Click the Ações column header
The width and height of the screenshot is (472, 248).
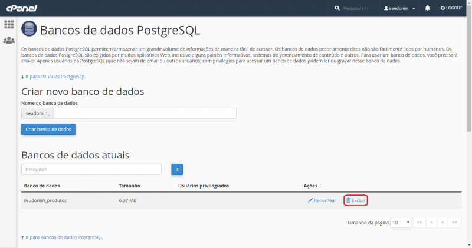pos(310,186)
